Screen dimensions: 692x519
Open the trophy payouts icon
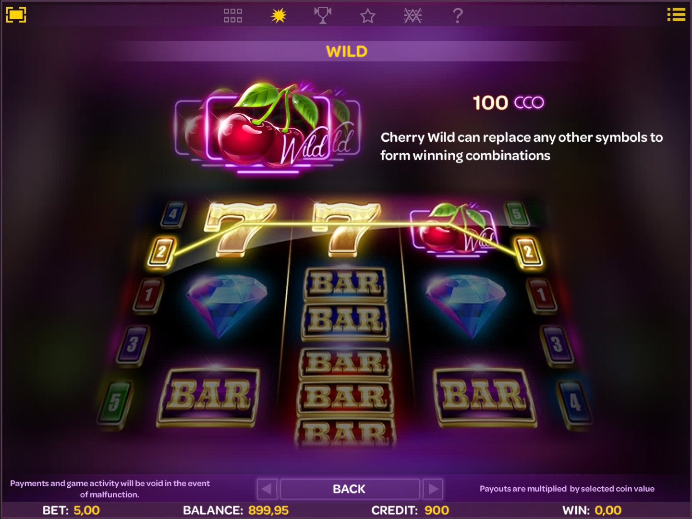point(323,15)
